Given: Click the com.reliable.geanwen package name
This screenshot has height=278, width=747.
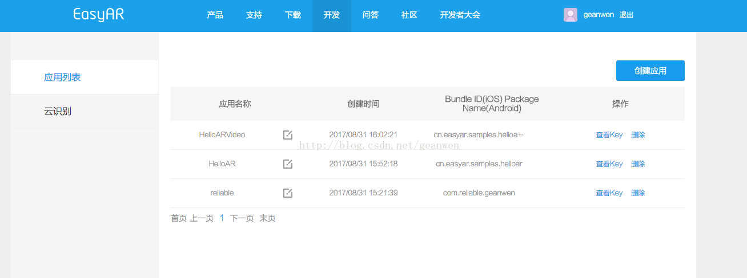Looking at the screenshot, I should click(x=479, y=193).
